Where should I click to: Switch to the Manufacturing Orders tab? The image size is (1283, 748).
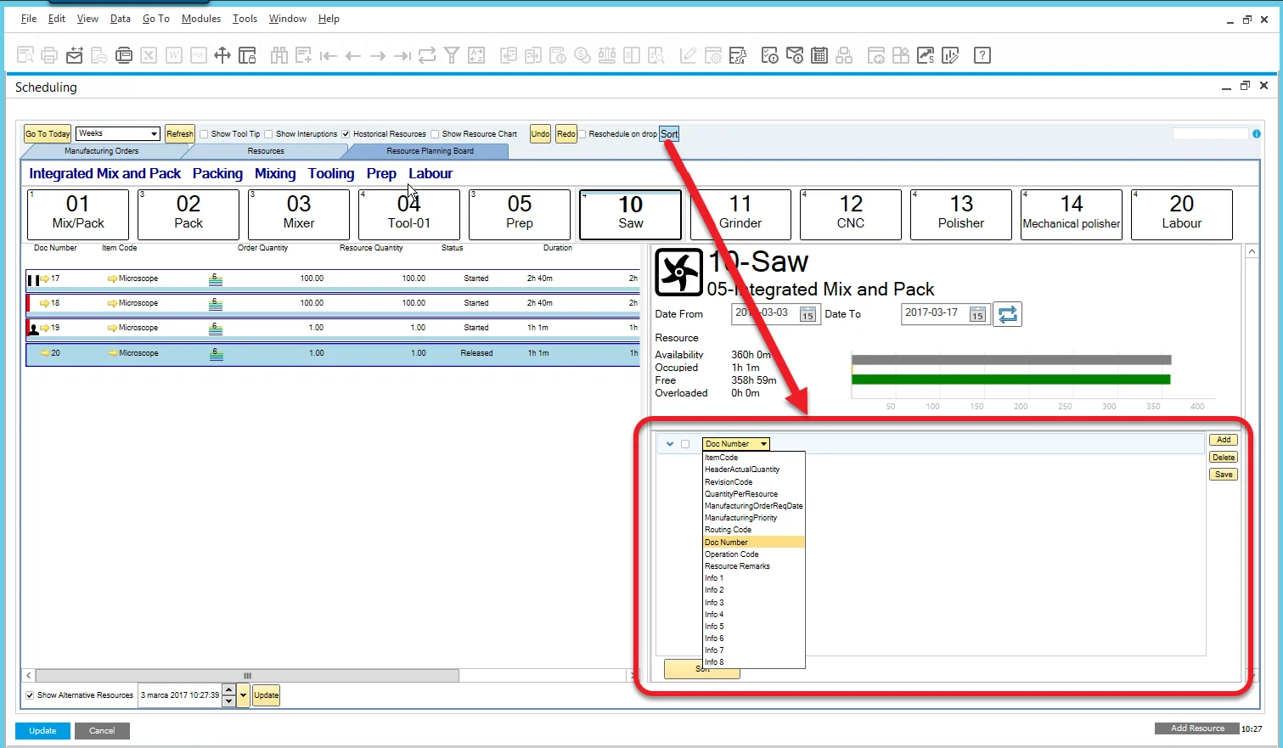(x=101, y=151)
